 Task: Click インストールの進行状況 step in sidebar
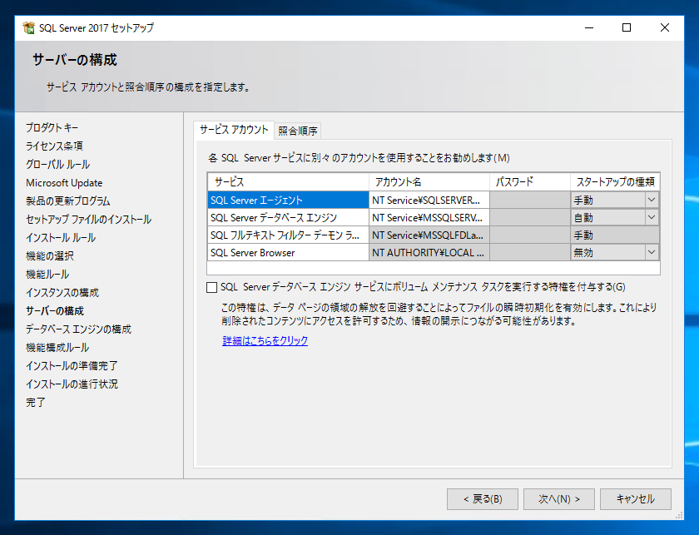coord(72,384)
